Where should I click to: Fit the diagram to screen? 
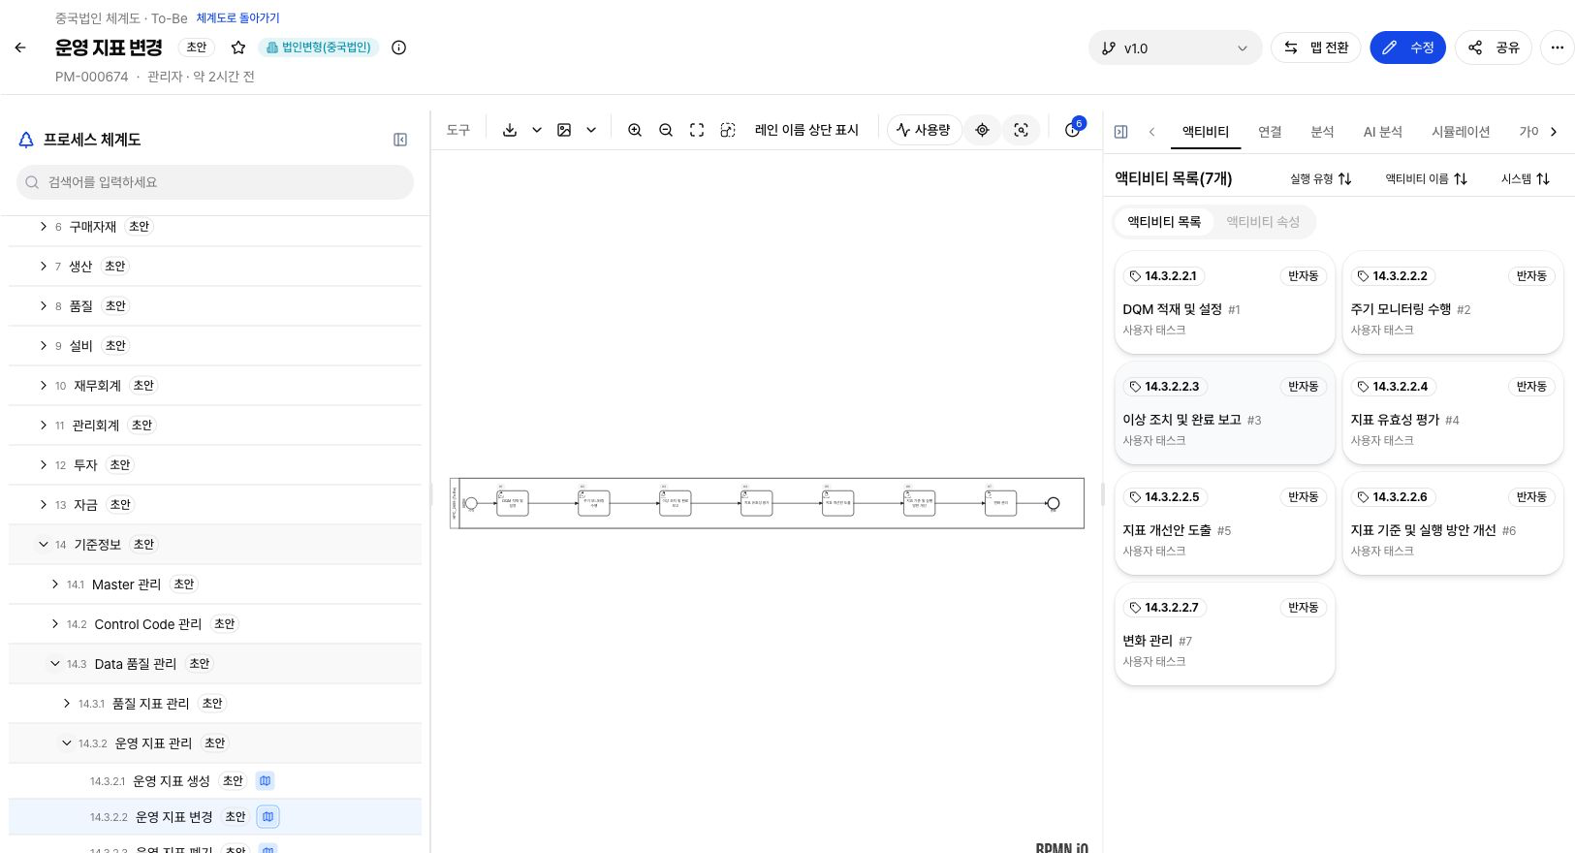pyautogui.click(x=697, y=130)
